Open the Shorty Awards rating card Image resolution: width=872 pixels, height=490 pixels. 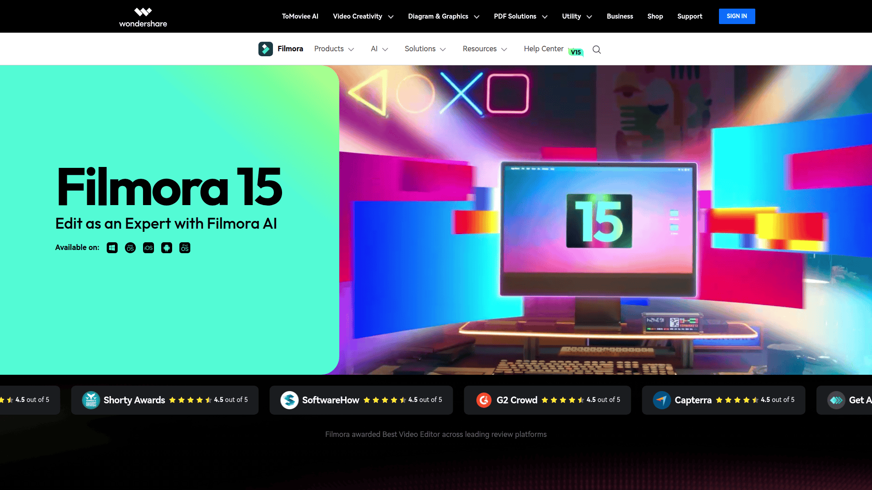165,400
